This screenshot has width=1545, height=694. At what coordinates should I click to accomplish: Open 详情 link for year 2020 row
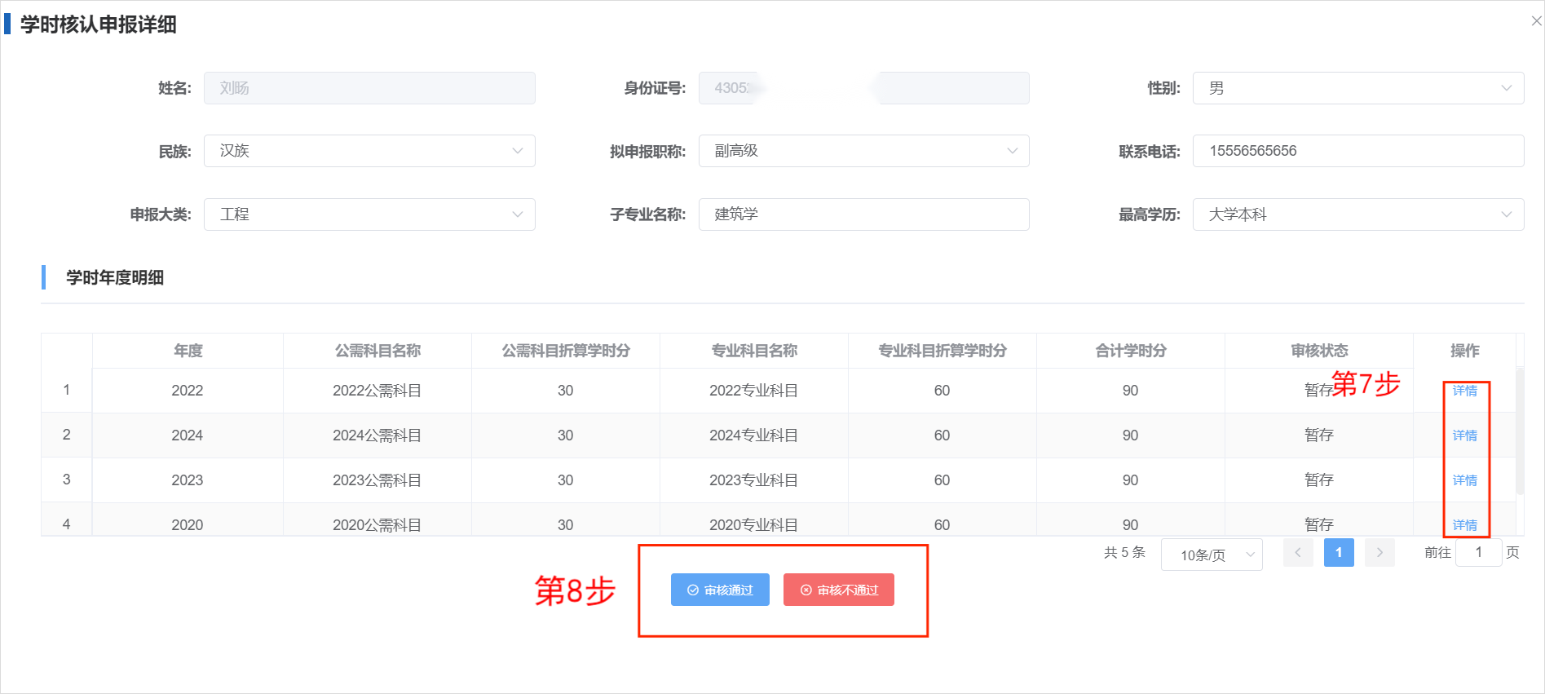click(1464, 524)
